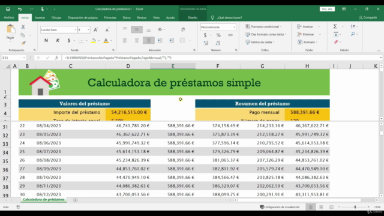The image size is (384, 216).
Task: Copy the selection in the Portapapeles group
Action: pyautogui.click(x=23, y=35)
